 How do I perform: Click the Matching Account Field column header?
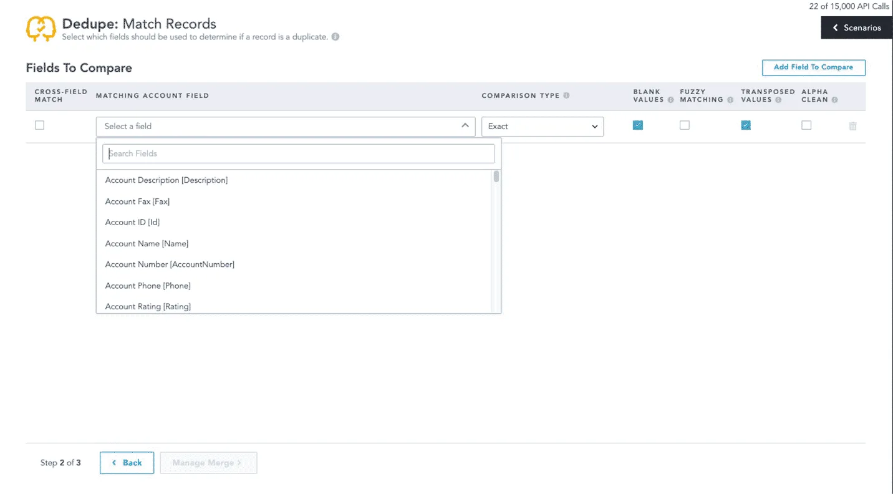[x=152, y=95]
